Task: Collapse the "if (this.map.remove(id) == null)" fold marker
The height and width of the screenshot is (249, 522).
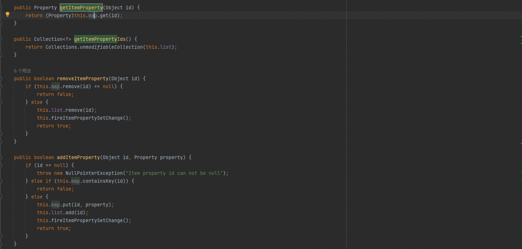Action: click(1, 86)
